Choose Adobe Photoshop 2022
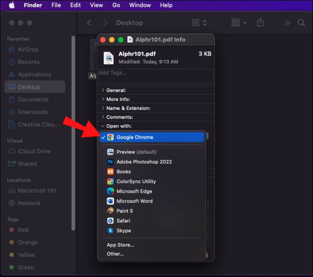The width and height of the screenshot is (313, 277). click(x=152, y=162)
